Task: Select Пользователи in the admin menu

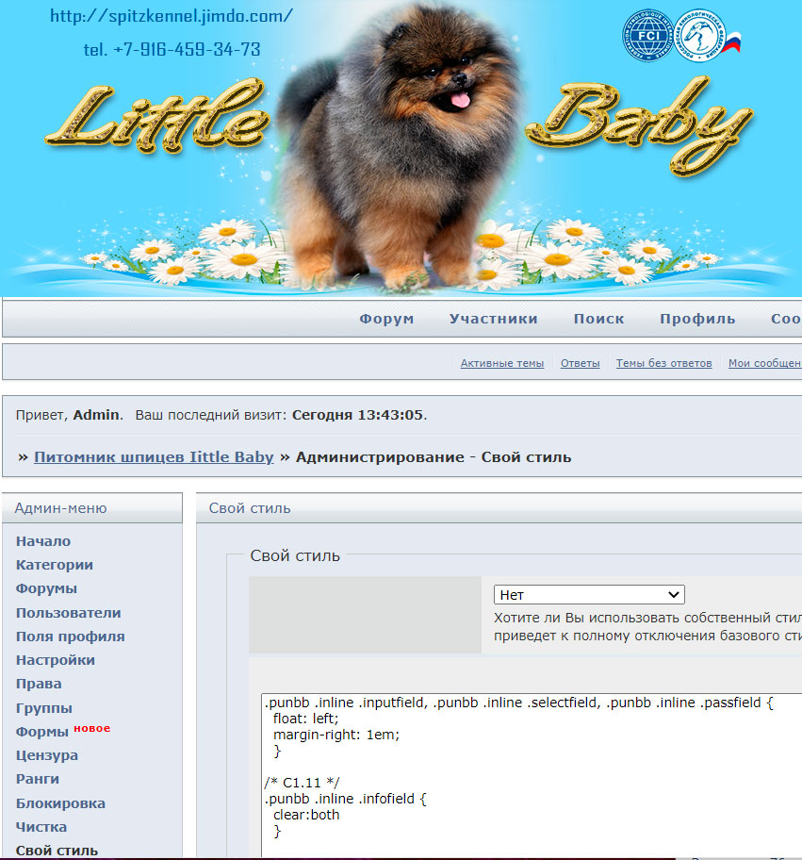Action: pyautogui.click(x=68, y=613)
